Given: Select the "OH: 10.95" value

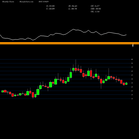Looking at the screenshot, I should pos(96,9).
